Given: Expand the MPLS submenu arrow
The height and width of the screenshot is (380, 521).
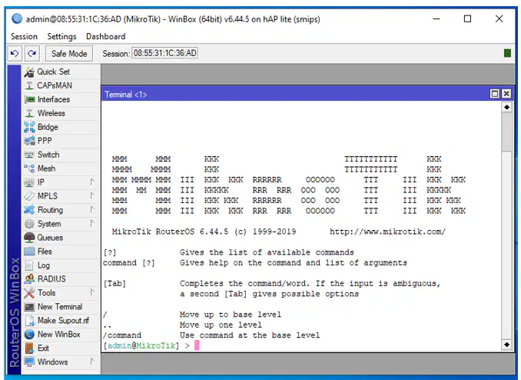Looking at the screenshot, I should 92,195.
